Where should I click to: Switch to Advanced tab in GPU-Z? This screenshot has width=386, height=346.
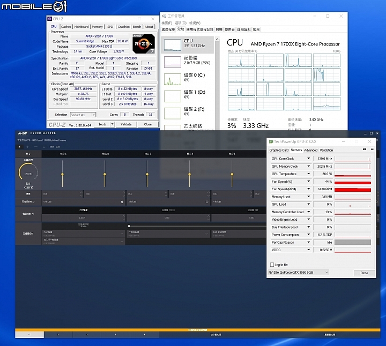[x=310, y=151]
